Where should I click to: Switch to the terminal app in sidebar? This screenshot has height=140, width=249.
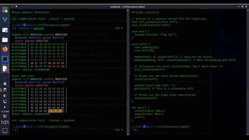tap(5, 59)
